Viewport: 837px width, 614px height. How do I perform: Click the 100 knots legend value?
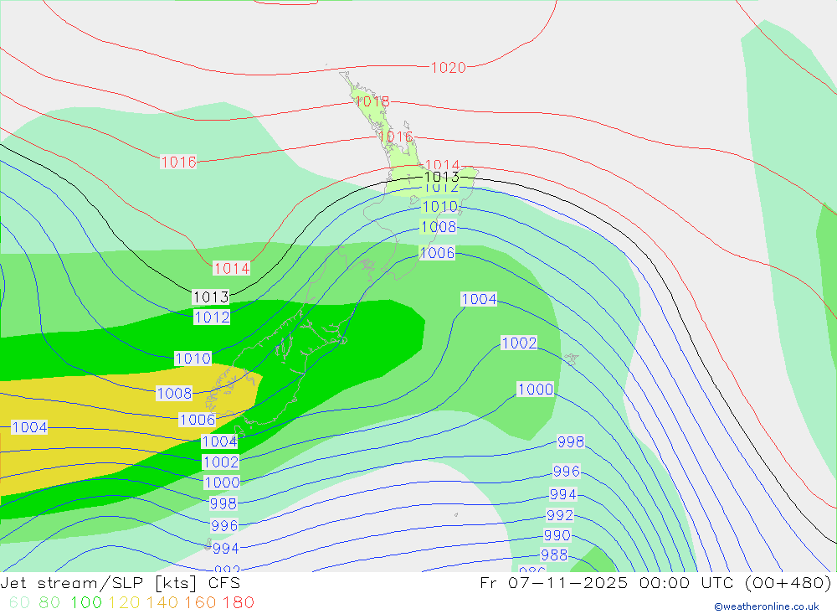pos(86,602)
